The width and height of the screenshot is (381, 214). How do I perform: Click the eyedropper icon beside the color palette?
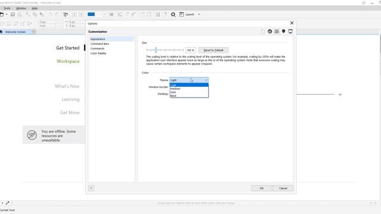click(7, 203)
